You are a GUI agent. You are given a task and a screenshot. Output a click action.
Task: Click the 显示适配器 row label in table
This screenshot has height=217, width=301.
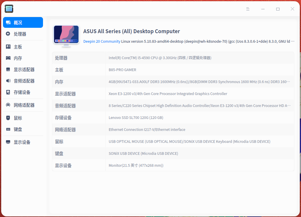65,94
